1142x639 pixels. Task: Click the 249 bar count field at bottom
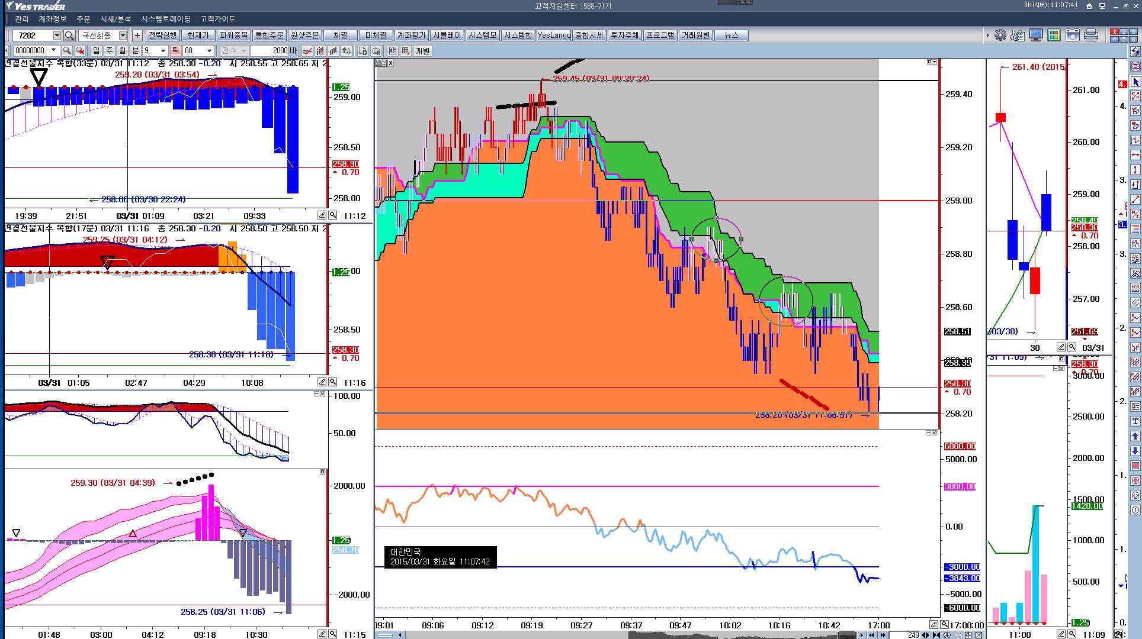click(906, 635)
